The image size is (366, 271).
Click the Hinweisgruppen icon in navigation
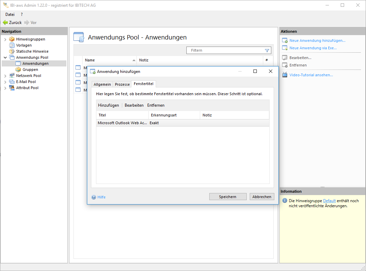(x=12, y=39)
